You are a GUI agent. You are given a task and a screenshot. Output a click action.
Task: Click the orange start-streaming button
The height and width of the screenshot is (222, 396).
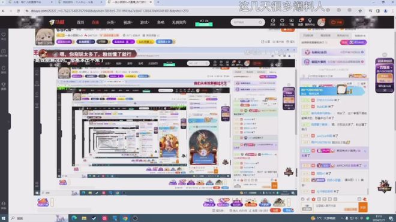[337, 22]
